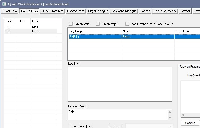Tick the Complete Quest checkbox

click(70, 126)
